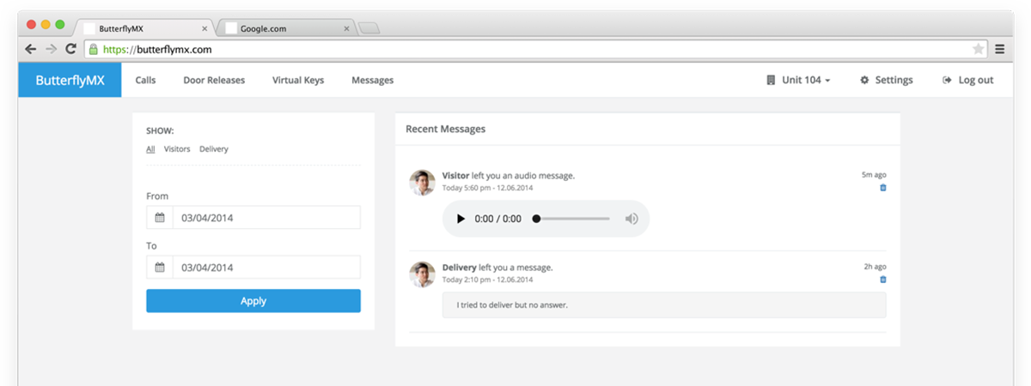Apply the date filter
This screenshot has height=386, width=1031.
tap(253, 301)
